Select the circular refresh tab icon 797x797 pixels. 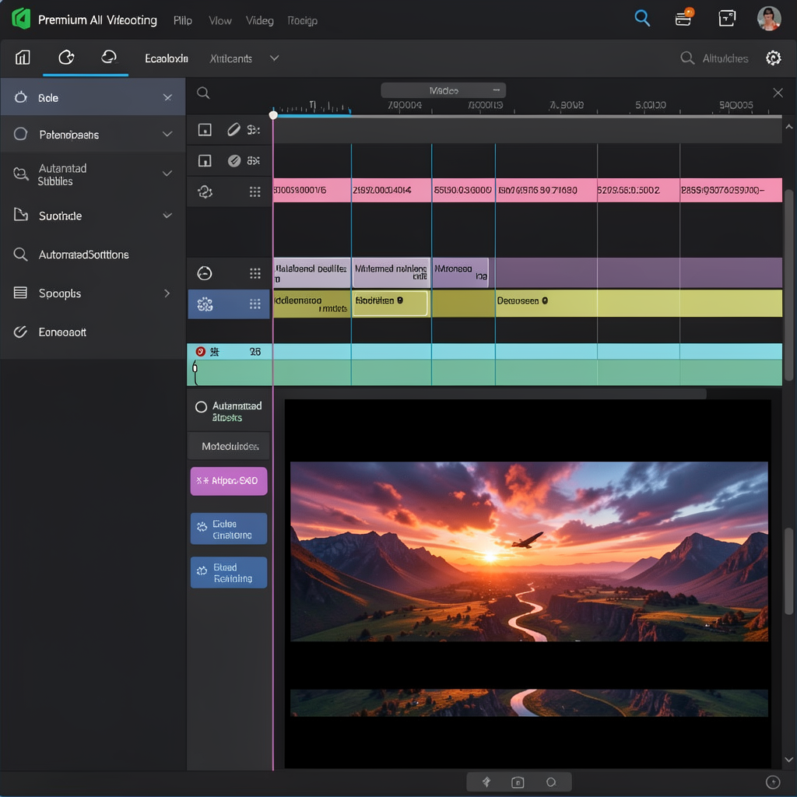66,58
